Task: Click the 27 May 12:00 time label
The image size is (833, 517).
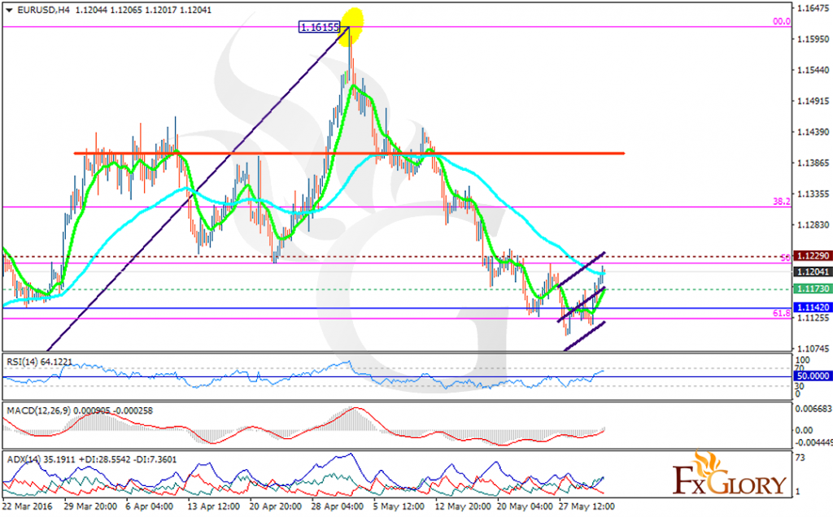Action: coord(587,506)
